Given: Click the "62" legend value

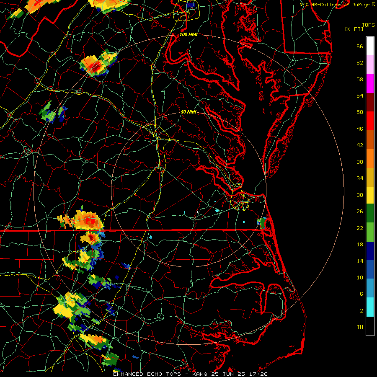Looking at the screenshot, I should pyautogui.click(x=360, y=63).
